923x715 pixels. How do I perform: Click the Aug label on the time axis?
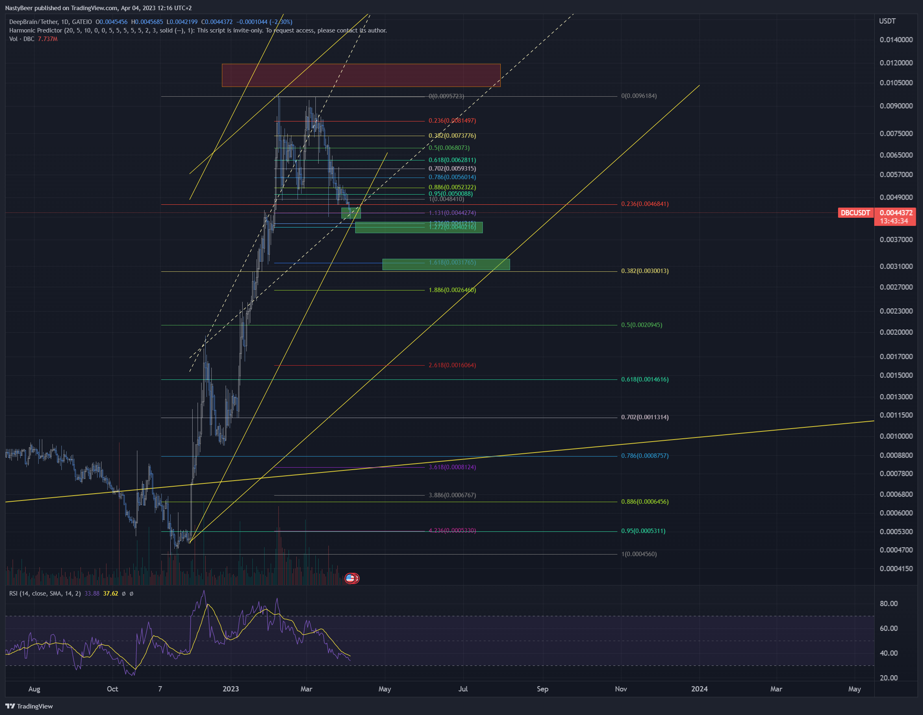34,689
